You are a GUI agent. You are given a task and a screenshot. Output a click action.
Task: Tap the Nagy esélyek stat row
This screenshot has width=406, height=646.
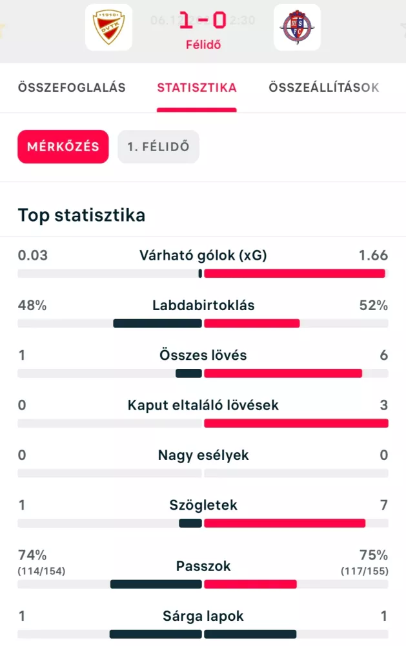coord(203,455)
